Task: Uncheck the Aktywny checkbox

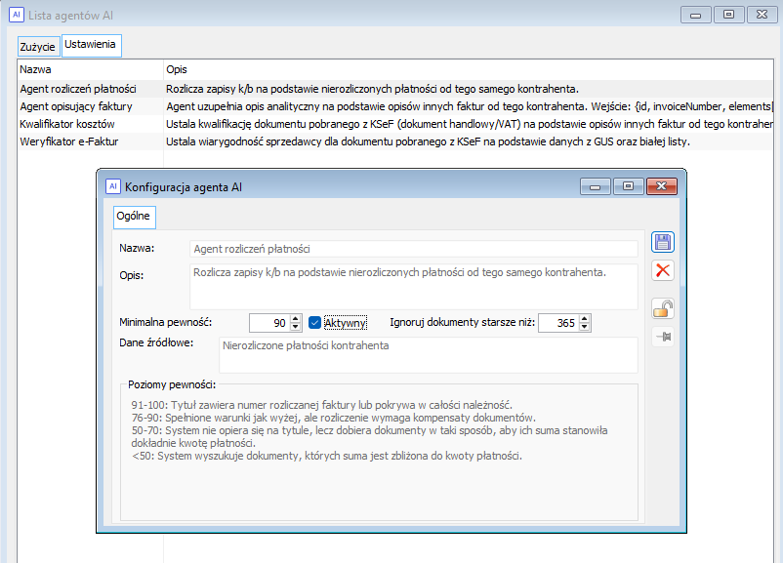Action: tap(314, 323)
